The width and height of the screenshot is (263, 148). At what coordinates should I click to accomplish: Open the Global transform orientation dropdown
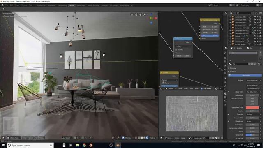[67, 138]
